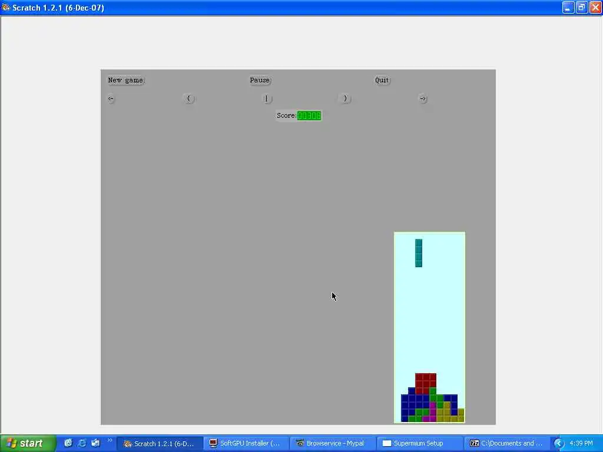Start a new game with New game button

(x=125, y=80)
